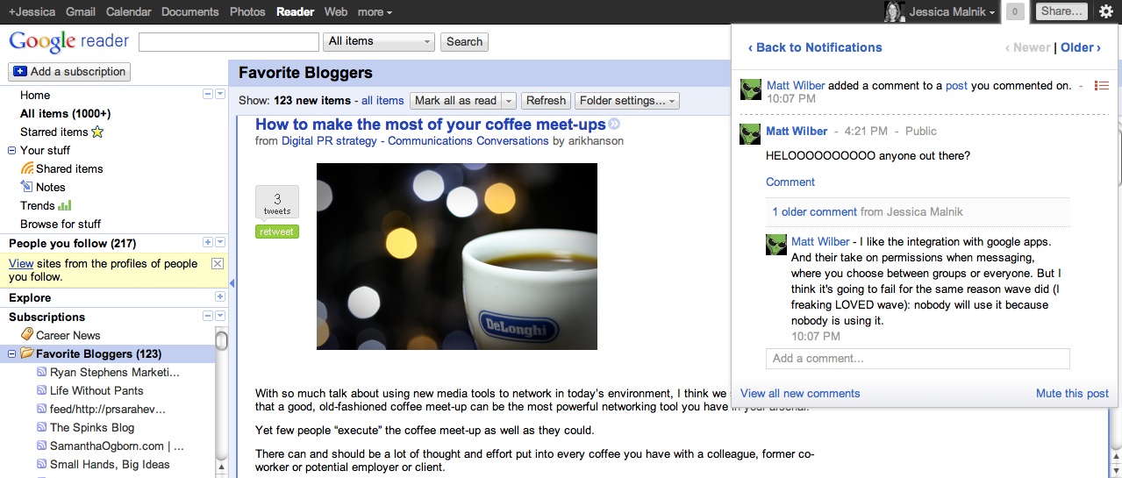Open the settings gear in the top bar
The image size is (1122, 478).
coord(1106,11)
